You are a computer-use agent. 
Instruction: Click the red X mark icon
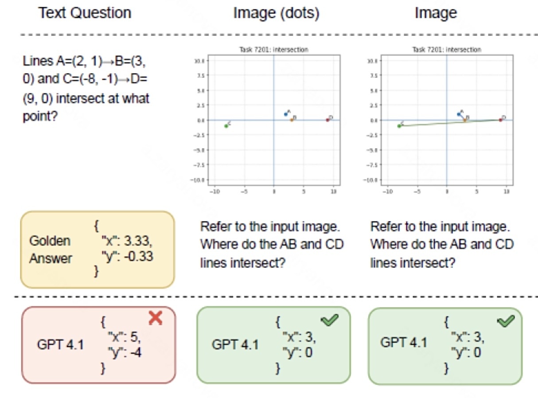click(155, 317)
